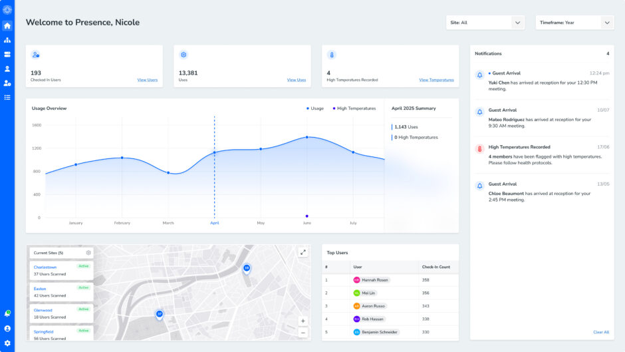
Task: Expand the map to fullscreen
Action: 303,252
